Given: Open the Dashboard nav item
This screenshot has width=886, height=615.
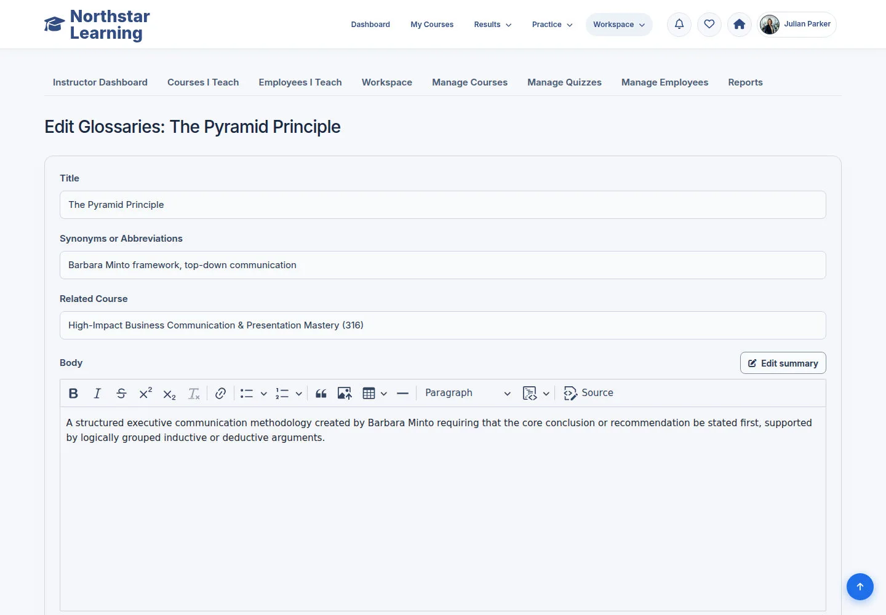Looking at the screenshot, I should [x=370, y=25].
